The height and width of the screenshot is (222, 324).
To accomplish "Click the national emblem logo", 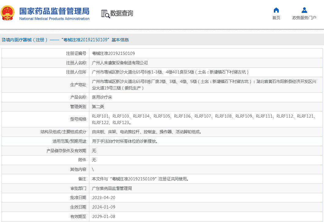I will (8, 13).
